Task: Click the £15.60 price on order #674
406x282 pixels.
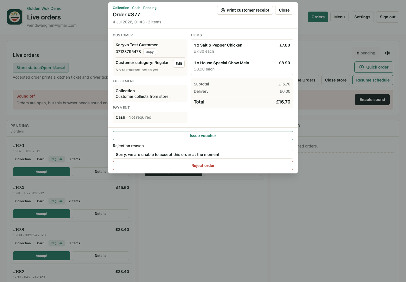Action: (x=123, y=188)
